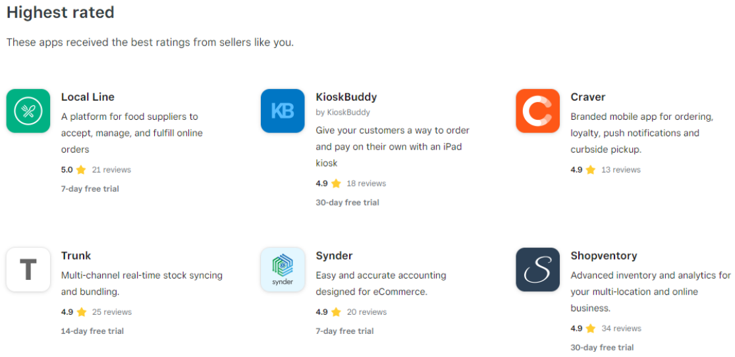Click the star beside Shopventory's 4.9 rating

pyautogui.click(x=591, y=329)
